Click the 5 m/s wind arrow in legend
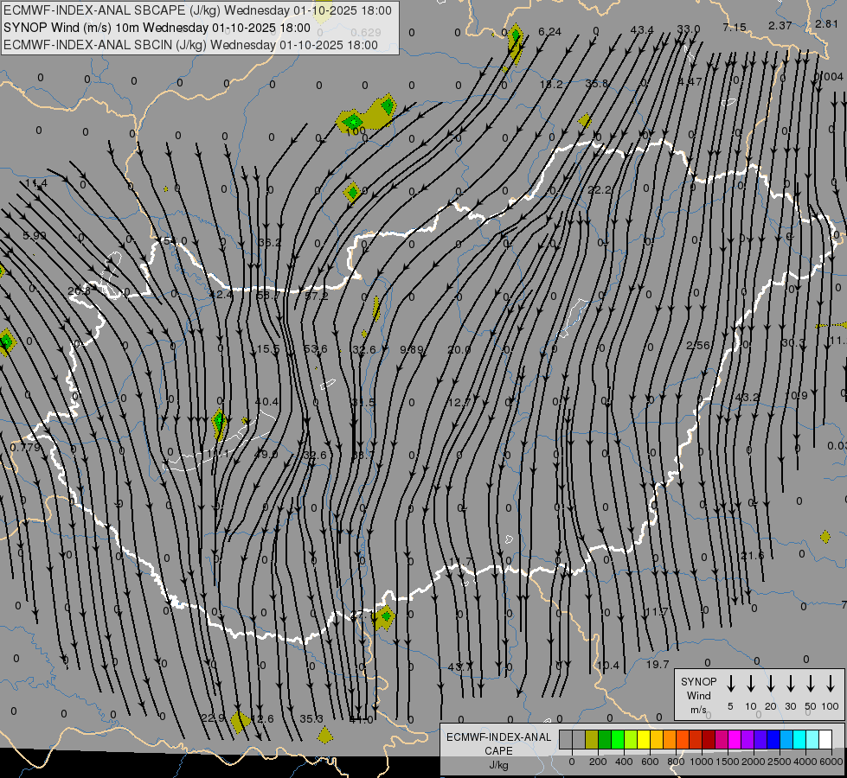847x778 pixels. click(x=731, y=684)
